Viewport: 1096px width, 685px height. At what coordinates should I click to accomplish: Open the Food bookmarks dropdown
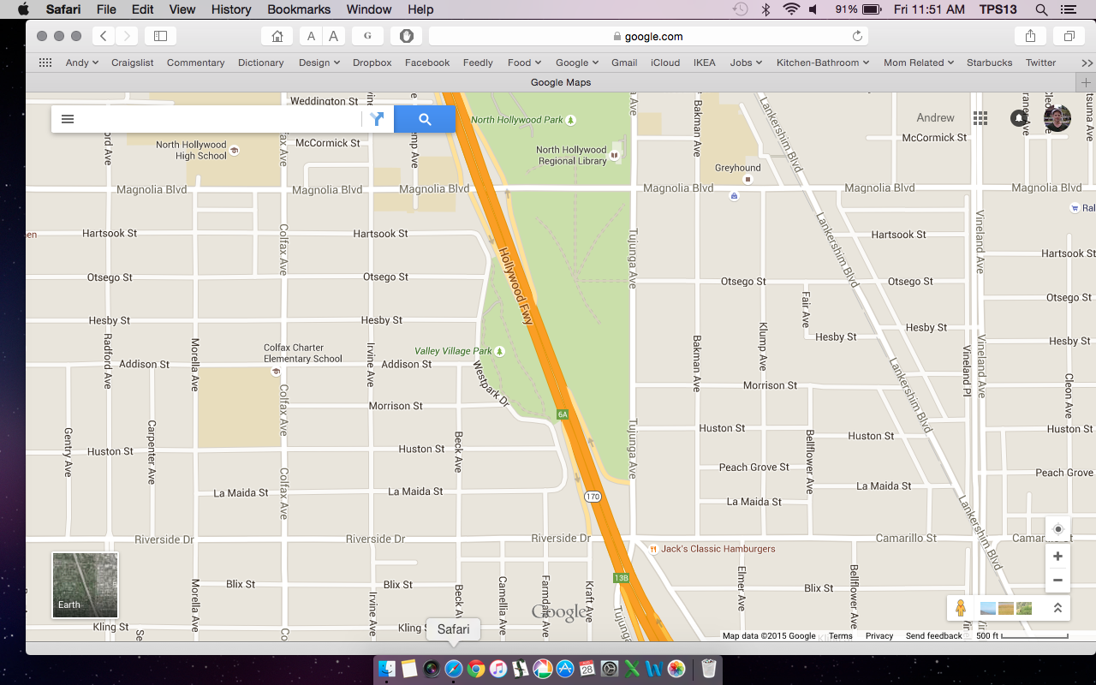[x=524, y=63]
